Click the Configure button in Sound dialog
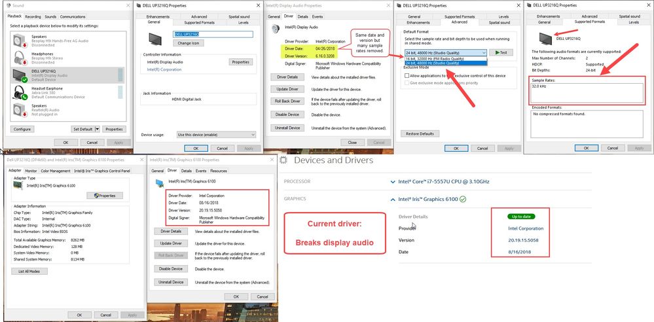 click(x=22, y=130)
